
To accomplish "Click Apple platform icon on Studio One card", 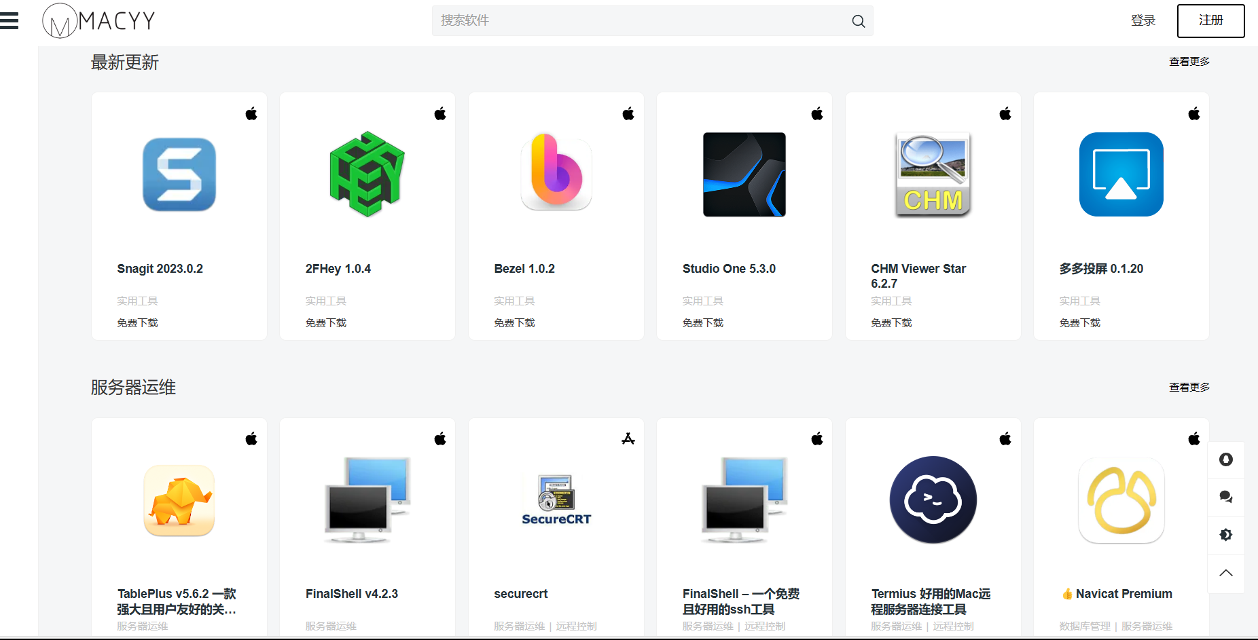I will click(x=817, y=113).
